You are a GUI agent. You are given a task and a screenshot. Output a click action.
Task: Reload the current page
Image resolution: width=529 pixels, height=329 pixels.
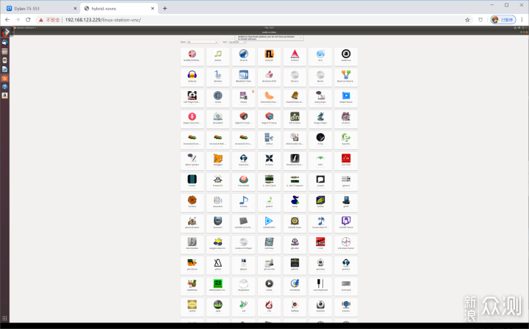[28, 20]
